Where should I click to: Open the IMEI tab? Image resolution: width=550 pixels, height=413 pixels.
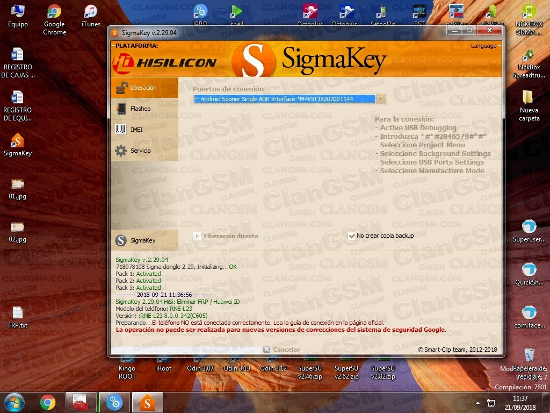click(144, 130)
